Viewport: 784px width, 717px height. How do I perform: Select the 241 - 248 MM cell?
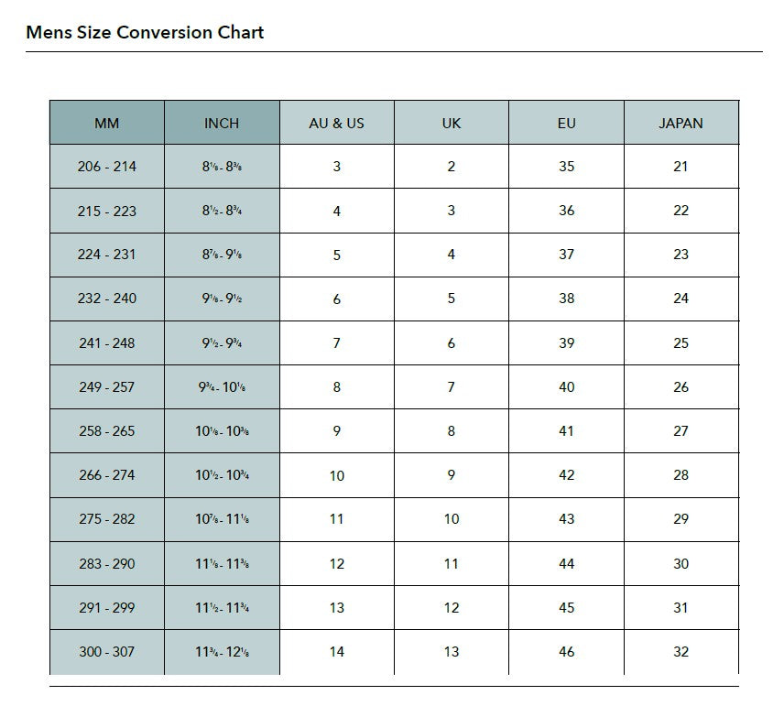pyautogui.click(x=106, y=343)
